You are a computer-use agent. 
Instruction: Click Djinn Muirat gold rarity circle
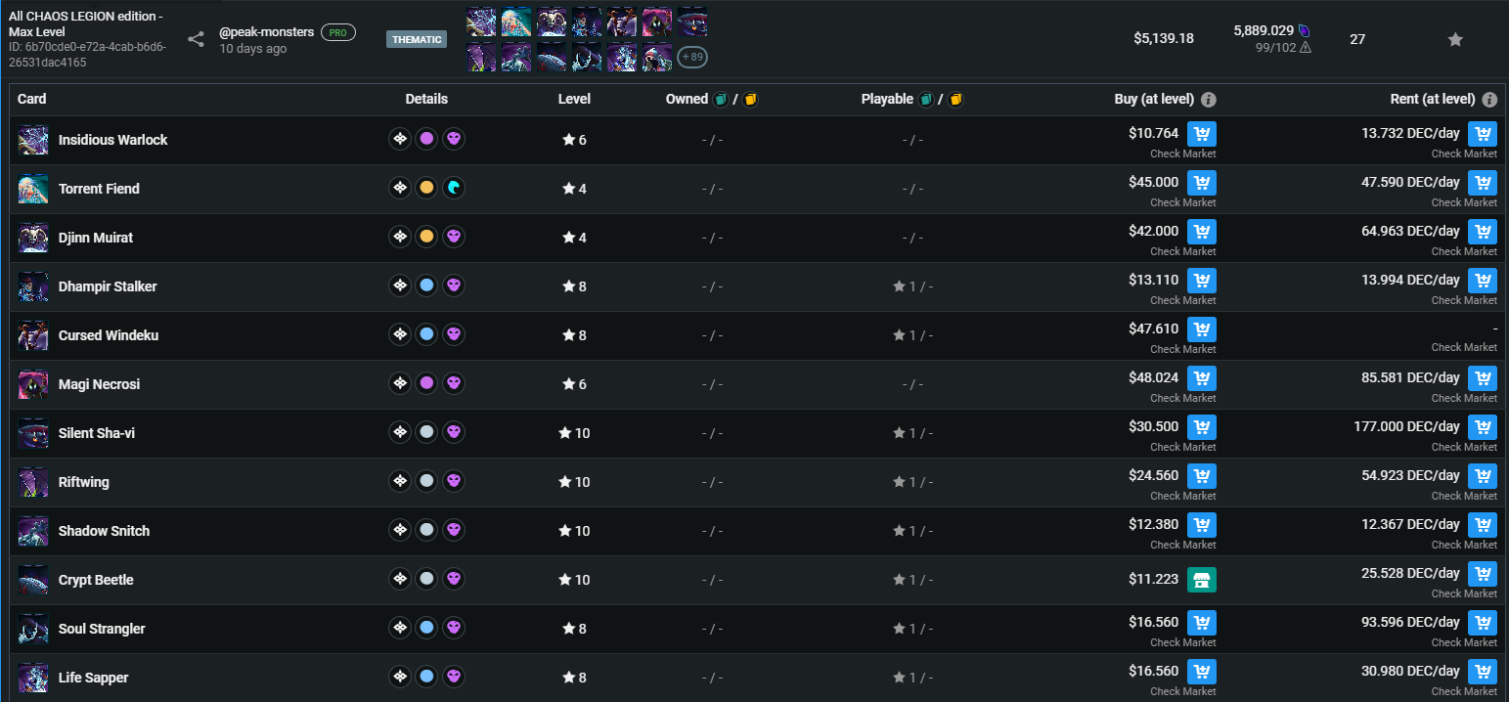[x=426, y=237]
